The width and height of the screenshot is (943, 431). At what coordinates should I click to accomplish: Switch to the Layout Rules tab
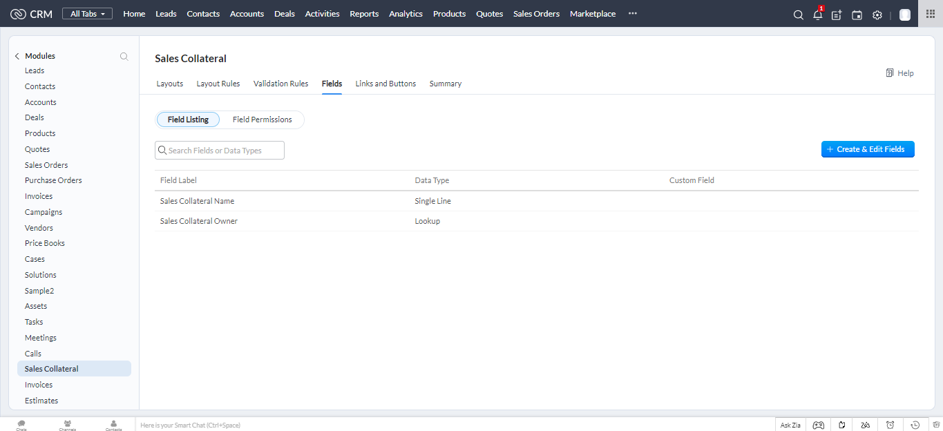(x=218, y=84)
